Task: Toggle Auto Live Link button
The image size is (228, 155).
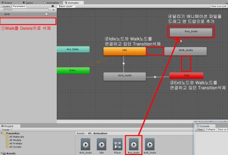Action: click(x=219, y=6)
